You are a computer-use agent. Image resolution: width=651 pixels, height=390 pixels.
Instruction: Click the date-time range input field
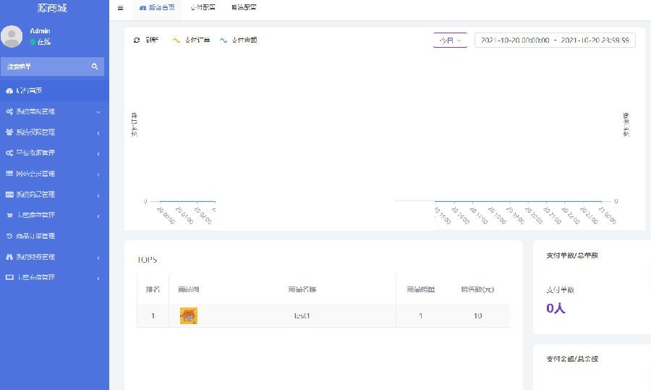(x=555, y=41)
